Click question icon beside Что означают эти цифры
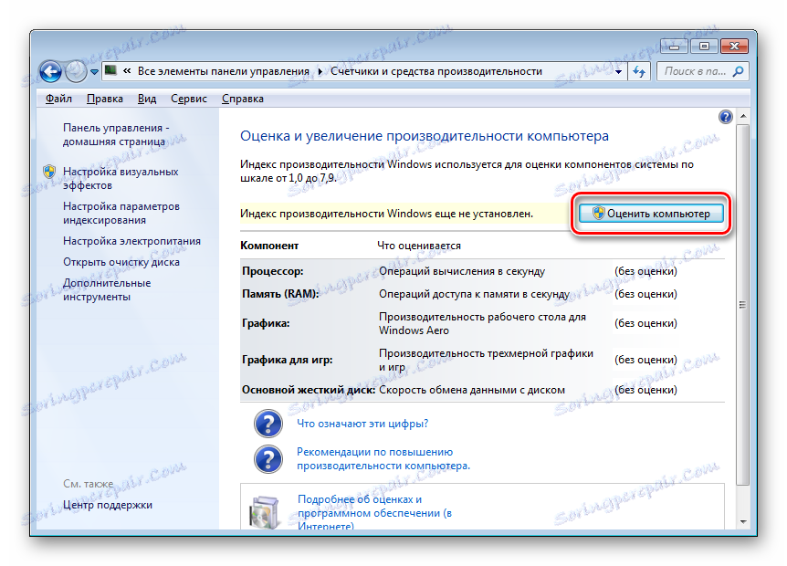The height and width of the screenshot is (566, 787). [268, 424]
